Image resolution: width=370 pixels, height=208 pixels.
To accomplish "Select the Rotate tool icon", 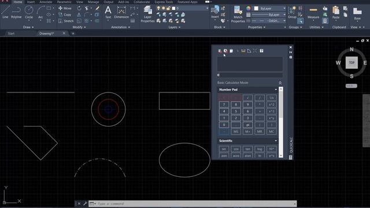I will (x=79, y=8).
